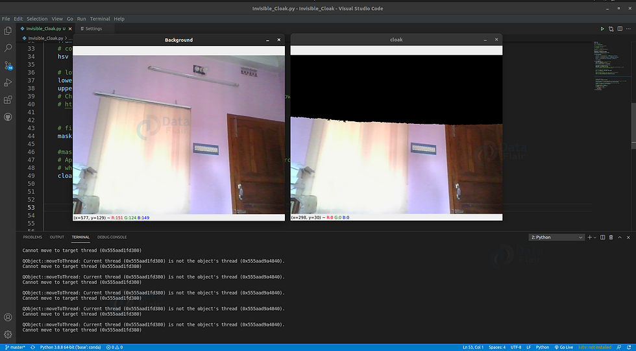
Task: Change encoding via 'UTF-8' status item
Action: tap(516, 347)
